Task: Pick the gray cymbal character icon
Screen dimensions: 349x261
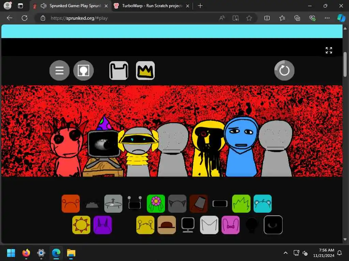Action: pyautogui.click(x=113, y=204)
